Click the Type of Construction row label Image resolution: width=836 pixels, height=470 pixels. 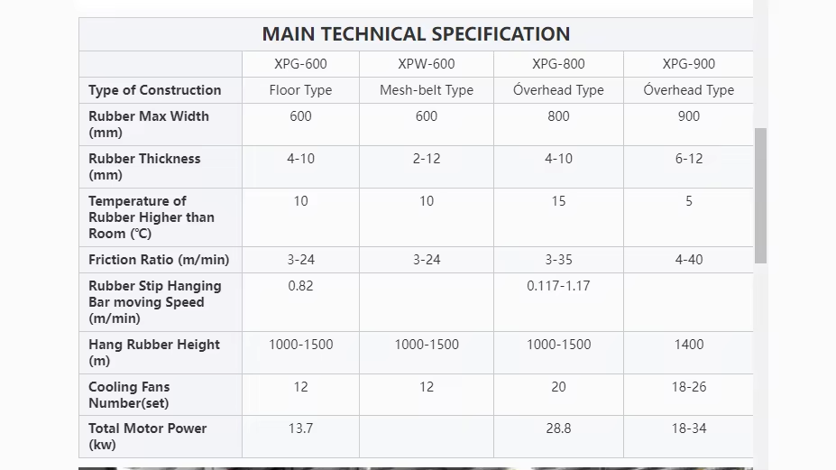pyautogui.click(x=155, y=90)
